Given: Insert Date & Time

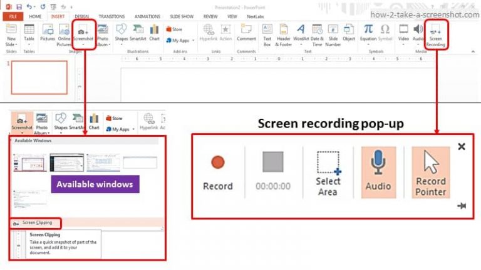Looking at the screenshot, I should [317, 35].
